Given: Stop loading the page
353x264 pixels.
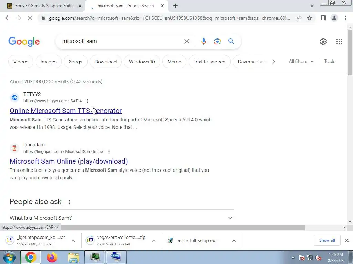Looking at the screenshot, I should pos(30,18).
